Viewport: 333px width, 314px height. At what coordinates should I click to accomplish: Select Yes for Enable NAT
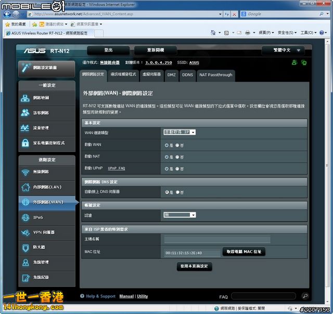(x=166, y=157)
